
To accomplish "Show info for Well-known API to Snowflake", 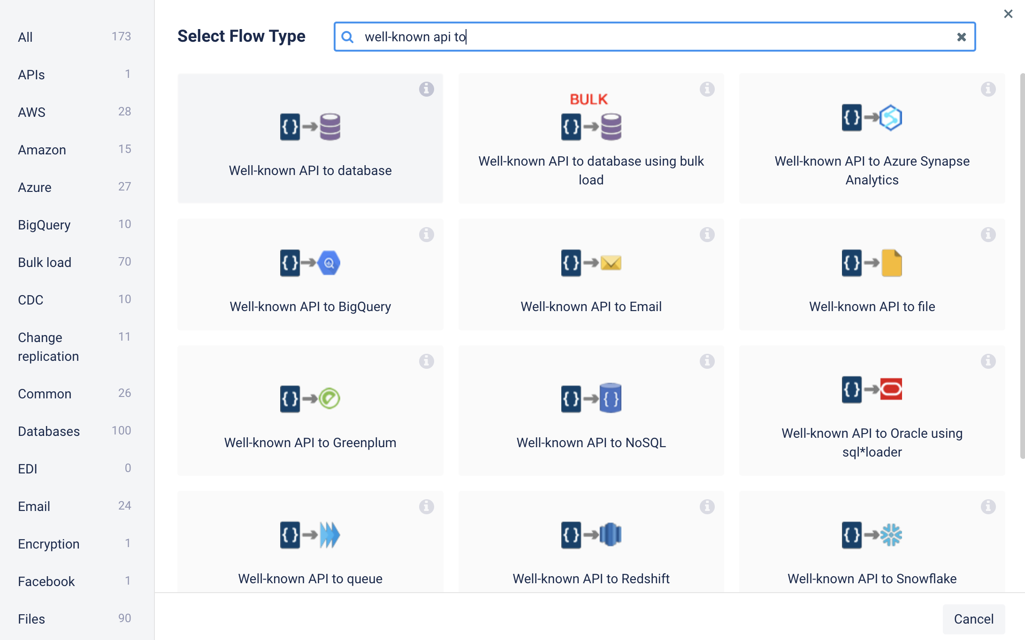I will 988,506.
